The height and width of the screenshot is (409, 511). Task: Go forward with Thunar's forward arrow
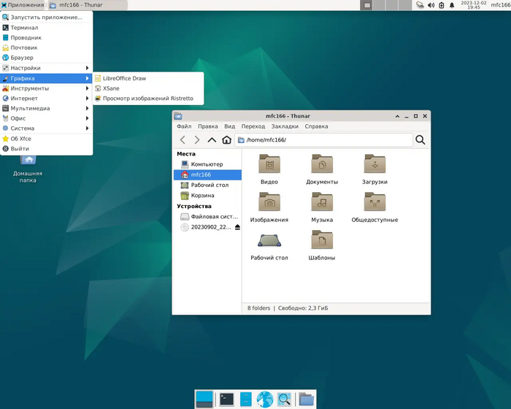pyautogui.click(x=197, y=140)
